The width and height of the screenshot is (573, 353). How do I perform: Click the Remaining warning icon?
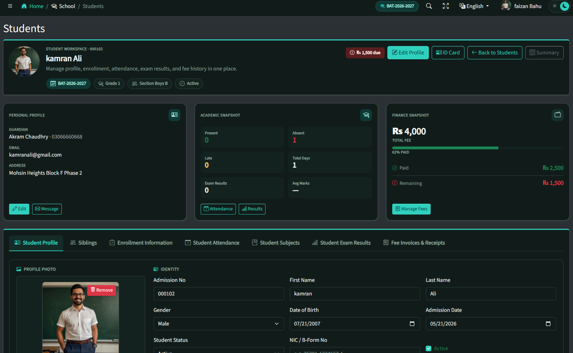395,183
